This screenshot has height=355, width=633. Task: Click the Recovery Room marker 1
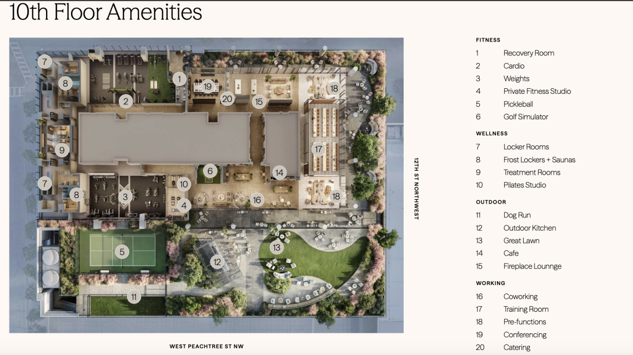[180, 79]
